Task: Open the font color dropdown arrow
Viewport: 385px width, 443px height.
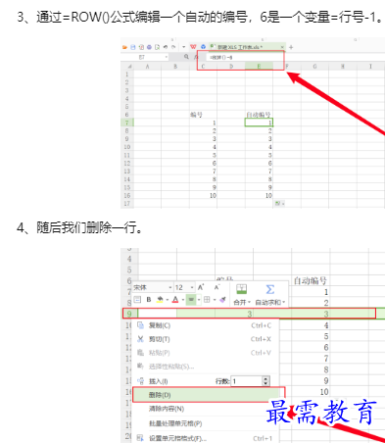Action: pos(183,300)
